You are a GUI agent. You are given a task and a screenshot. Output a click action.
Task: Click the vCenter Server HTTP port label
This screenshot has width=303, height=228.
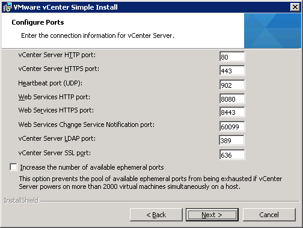pyautogui.click(x=57, y=55)
